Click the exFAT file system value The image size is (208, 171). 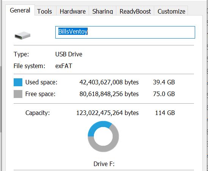[64, 66]
